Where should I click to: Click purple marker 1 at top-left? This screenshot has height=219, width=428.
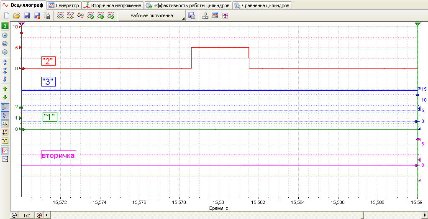tap(22, 24)
